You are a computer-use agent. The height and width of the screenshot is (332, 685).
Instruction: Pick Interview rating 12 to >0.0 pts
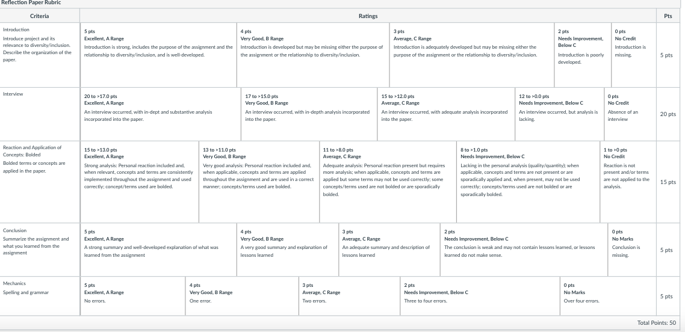tap(559, 114)
